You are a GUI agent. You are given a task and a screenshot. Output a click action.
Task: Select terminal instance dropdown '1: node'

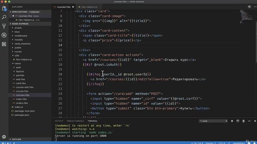[x=213, y=121]
